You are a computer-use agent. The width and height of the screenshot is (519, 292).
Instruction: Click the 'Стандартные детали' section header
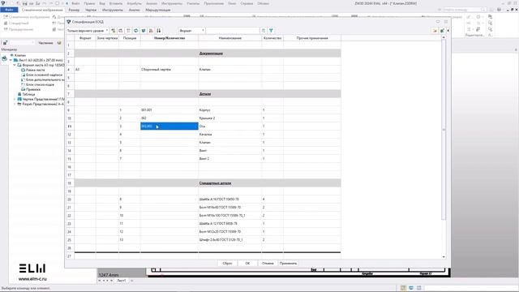tap(215, 183)
